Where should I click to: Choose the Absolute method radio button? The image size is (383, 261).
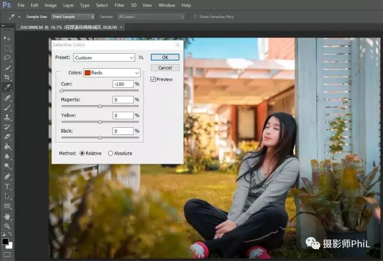(110, 153)
